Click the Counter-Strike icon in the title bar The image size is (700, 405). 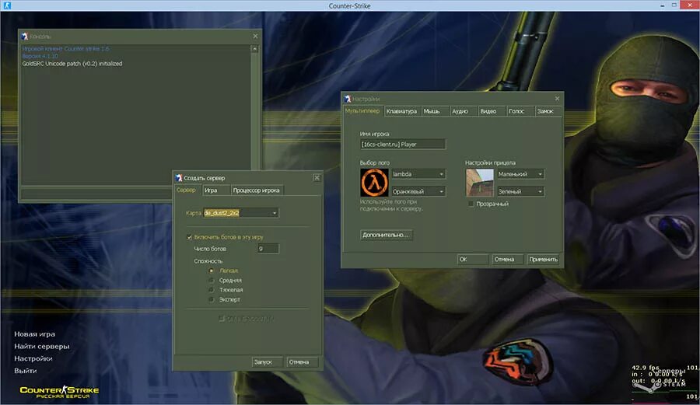point(7,5)
